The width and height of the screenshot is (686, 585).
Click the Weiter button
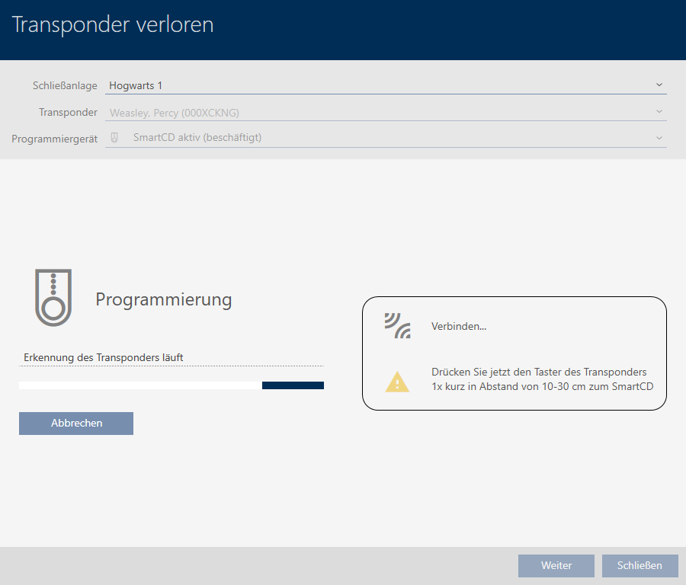556,566
